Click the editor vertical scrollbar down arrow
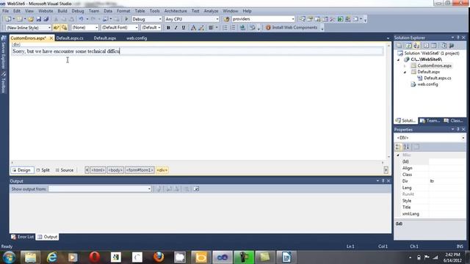470x264 pixels. pos(388,156)
